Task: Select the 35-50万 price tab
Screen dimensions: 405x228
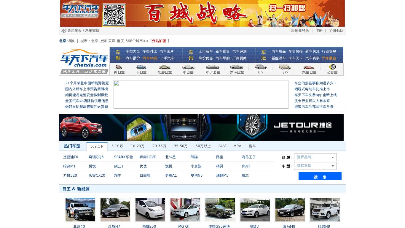Action: (181, 146)
